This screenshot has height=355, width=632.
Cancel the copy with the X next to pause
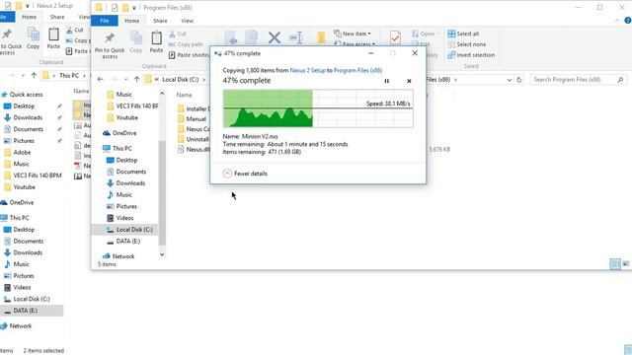409,81
